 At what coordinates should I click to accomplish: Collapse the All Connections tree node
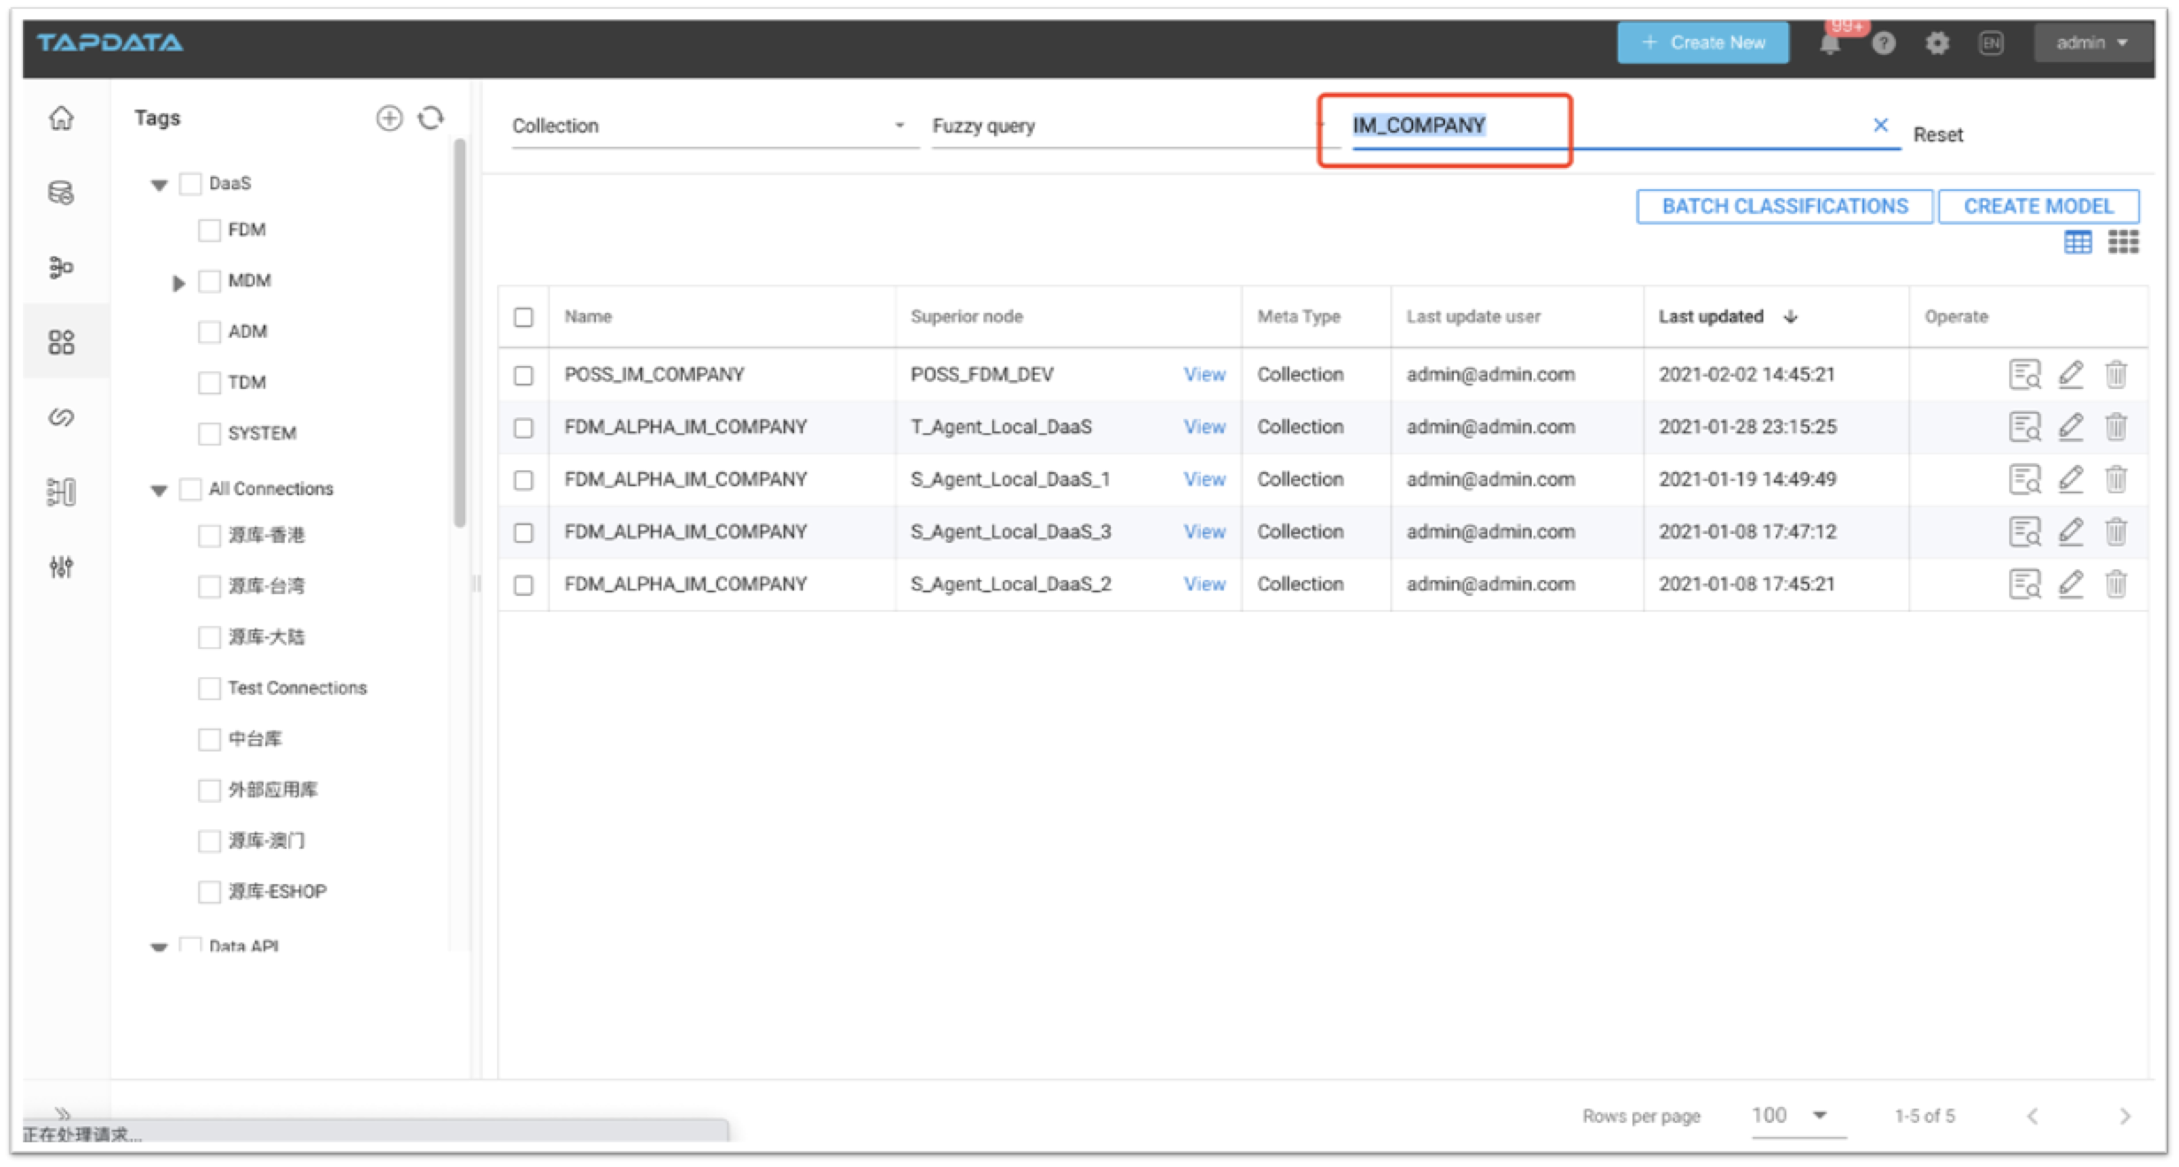pos(159,491)
